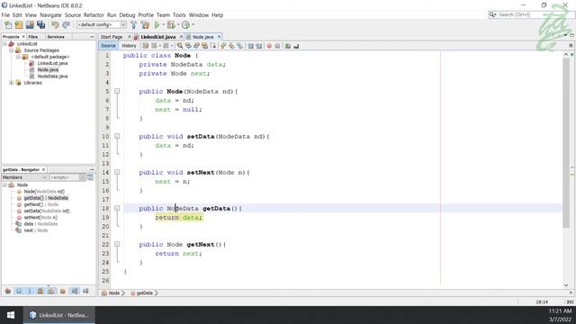
Task: Toggle Highlight Search in editor toolbar
Action: pyautogui.click(x=204, y=46)
